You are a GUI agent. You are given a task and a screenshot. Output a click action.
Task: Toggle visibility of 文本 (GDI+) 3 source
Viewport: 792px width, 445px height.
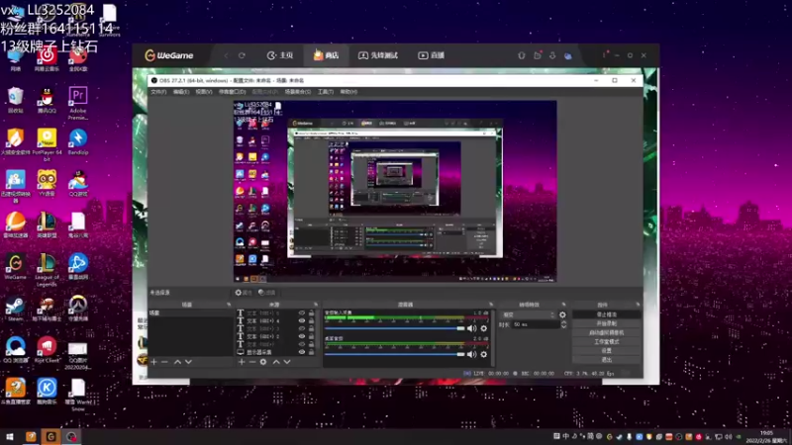[x=302, y=328]
